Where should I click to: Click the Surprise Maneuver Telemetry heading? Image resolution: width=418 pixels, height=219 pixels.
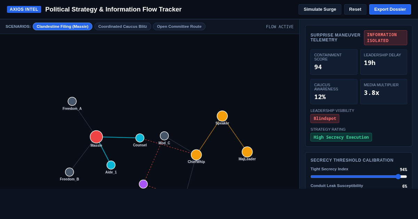tap(335, 38)
